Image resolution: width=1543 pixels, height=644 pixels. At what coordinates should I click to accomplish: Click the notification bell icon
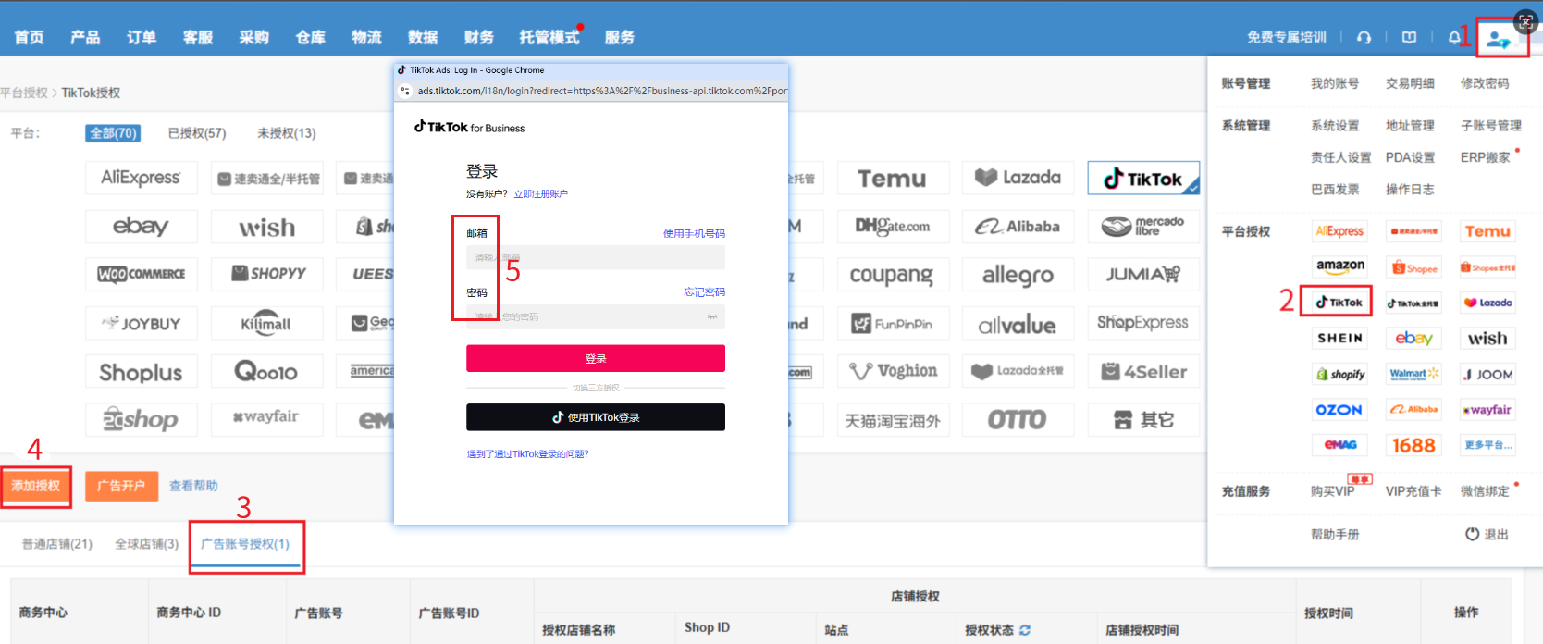click(1455, 37)
